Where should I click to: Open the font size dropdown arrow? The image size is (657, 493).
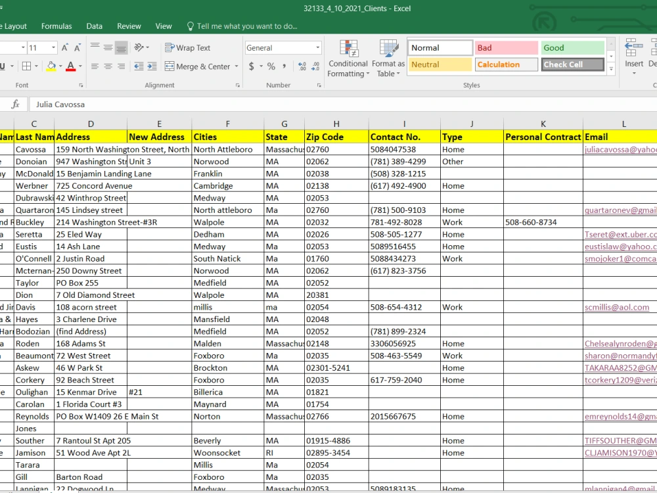(x=53, y=48)
